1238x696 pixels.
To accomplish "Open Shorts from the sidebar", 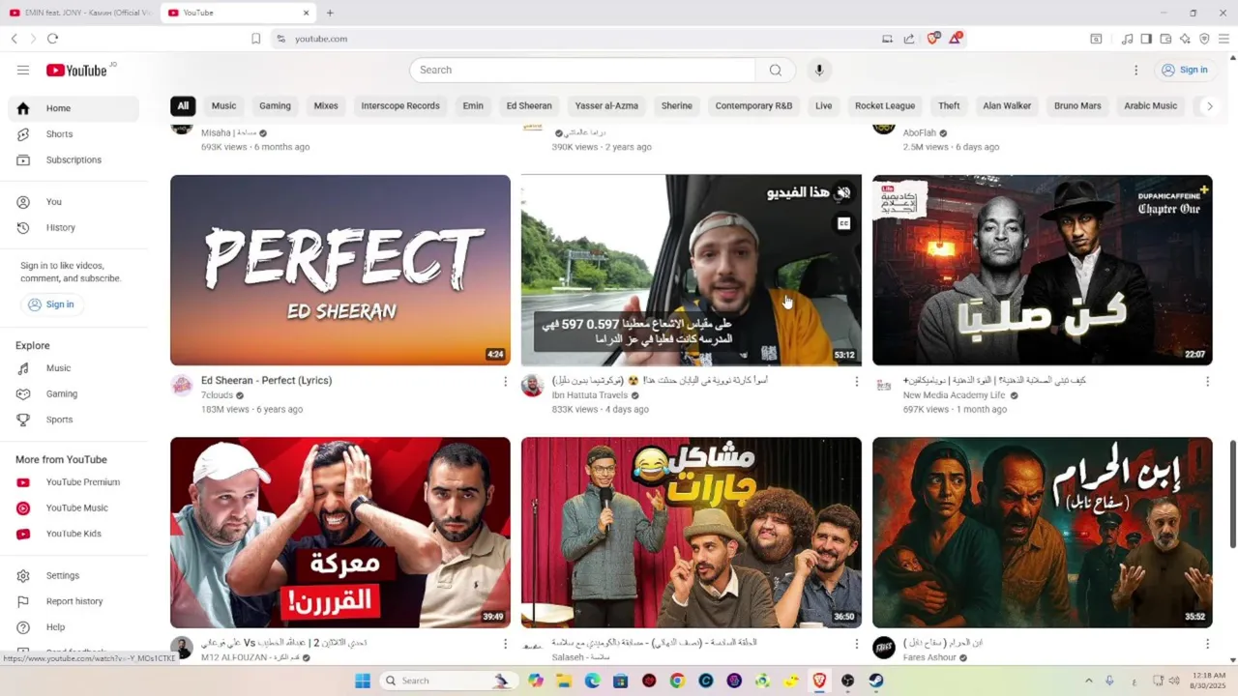I will [74, 134].
